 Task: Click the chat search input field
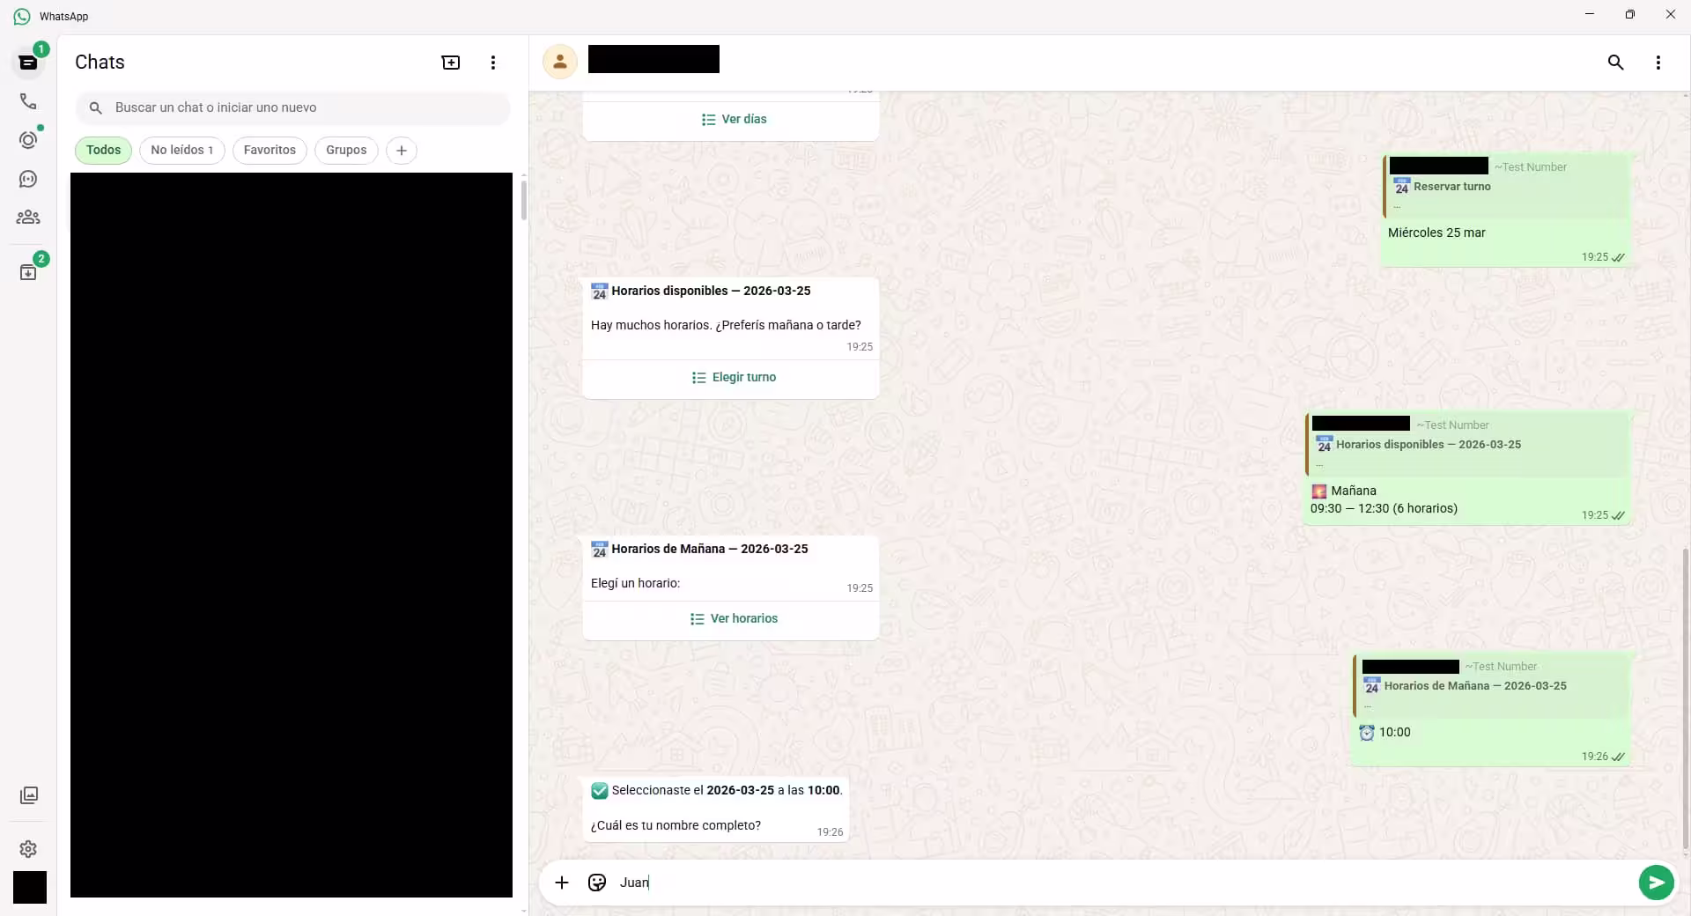(293, 107)
